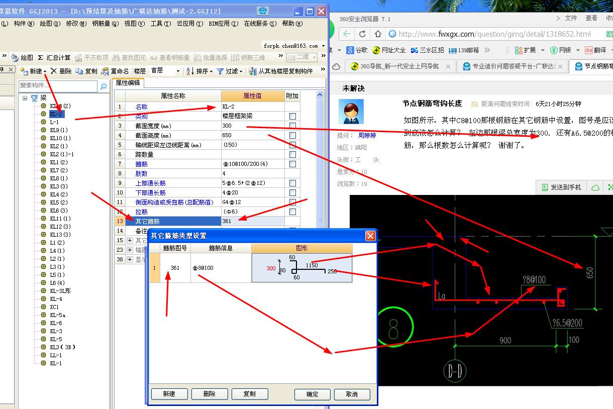Open the browser home page icon
This screenshot has width=613, height=409.
click(x=378, y=34)
